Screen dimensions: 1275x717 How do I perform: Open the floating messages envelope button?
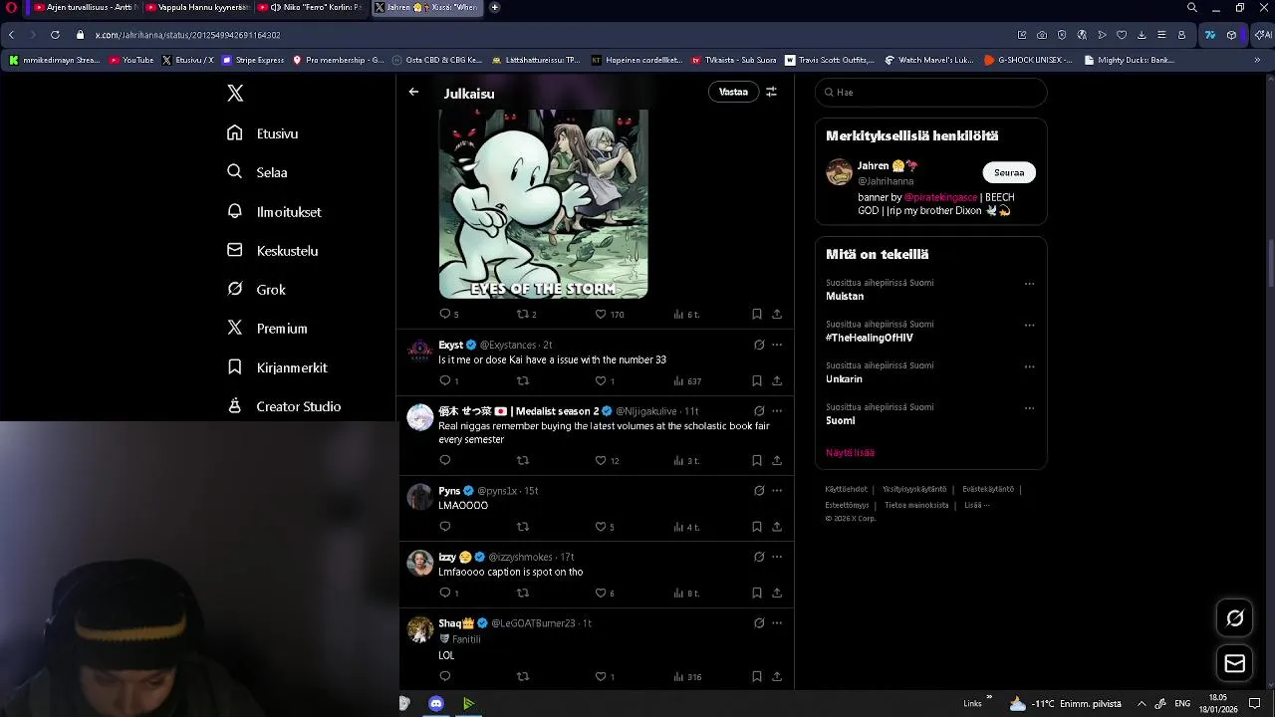1234,663
